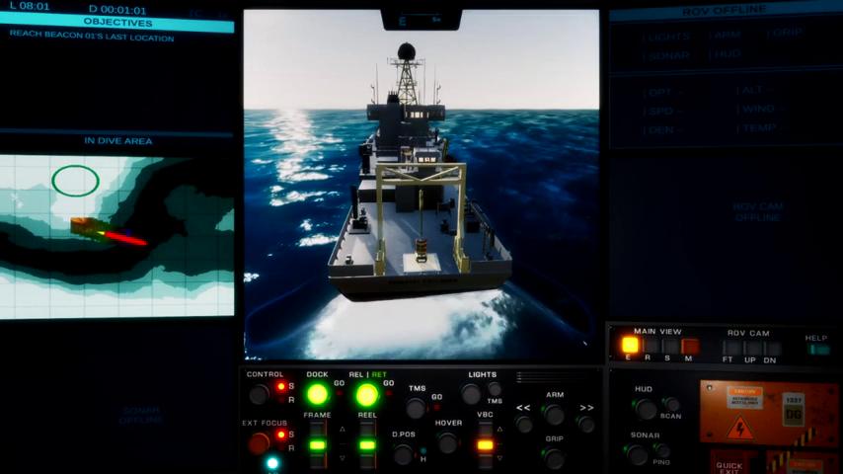Click the >> arm cycle button
Viewport: 843px width, 474px height.
coord(586,424)
